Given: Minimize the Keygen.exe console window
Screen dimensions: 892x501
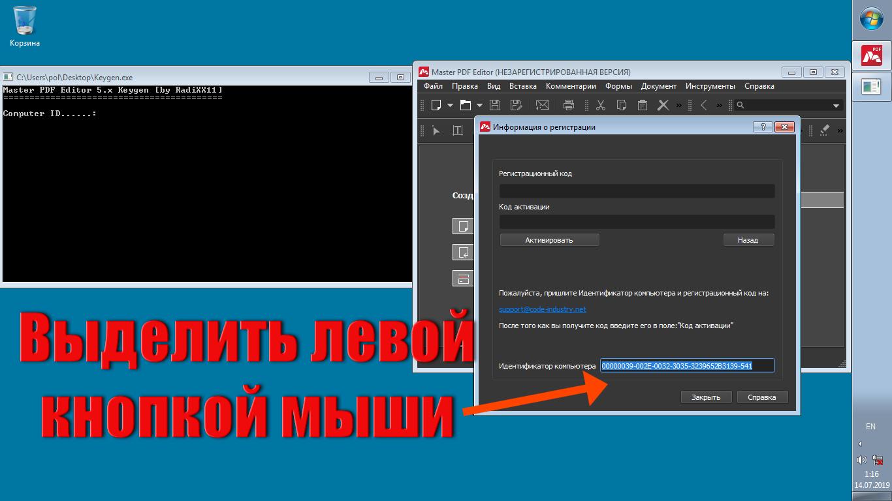Looking at the screenshot, I should [379, 77].
